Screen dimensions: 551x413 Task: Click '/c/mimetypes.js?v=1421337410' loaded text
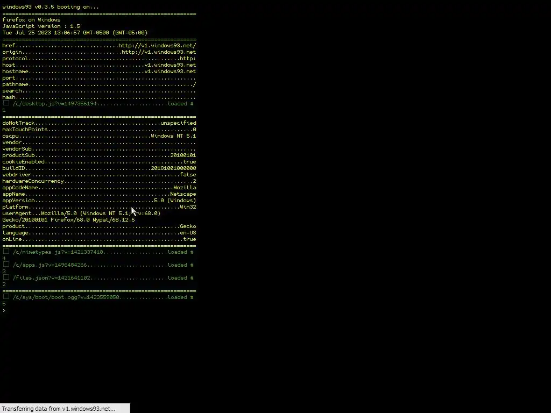click(58, 252)
